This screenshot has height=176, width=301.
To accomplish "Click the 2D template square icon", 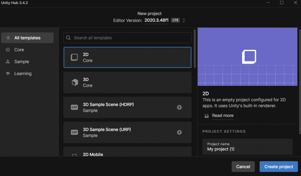I will tap(74, 57).
